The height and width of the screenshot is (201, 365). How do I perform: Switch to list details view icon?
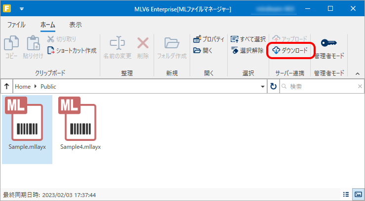tap(346, 195)
